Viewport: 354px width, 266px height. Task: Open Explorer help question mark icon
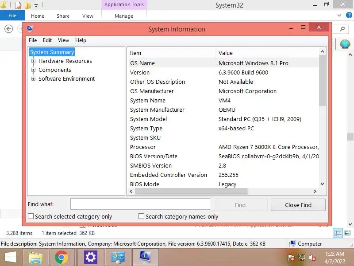(x=349, y=15)
